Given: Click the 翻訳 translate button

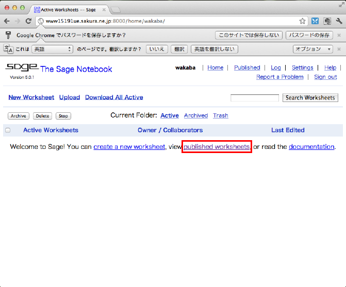Looking at the screenshot, I should tap(179, 49).
